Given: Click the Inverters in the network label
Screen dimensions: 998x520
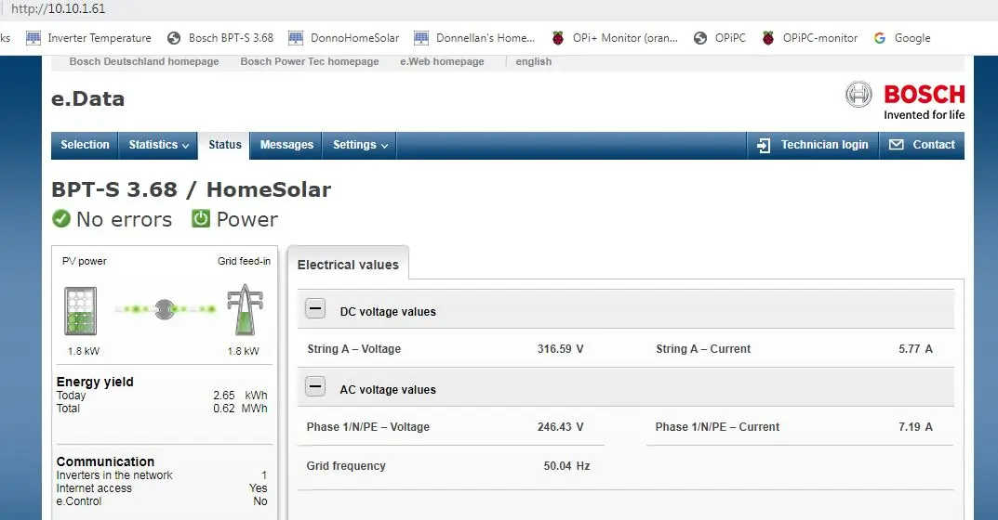Looking at the screenshot, I should 114,475.
